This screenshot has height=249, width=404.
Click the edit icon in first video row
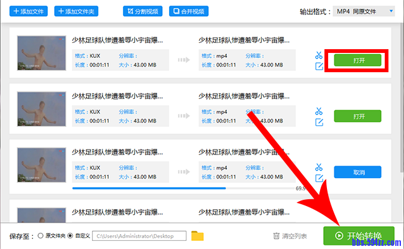(319, 67)
